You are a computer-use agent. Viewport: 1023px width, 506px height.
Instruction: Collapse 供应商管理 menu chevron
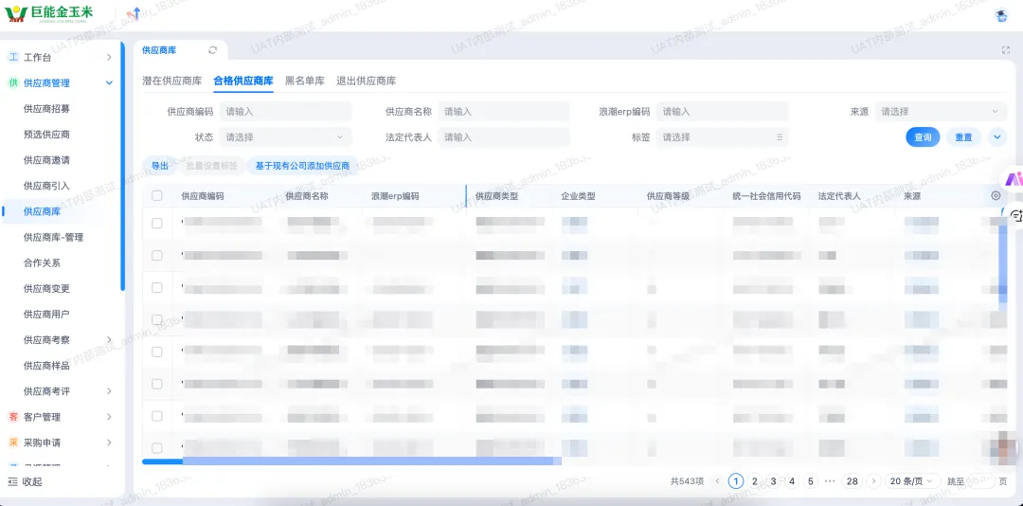(109, 83)
